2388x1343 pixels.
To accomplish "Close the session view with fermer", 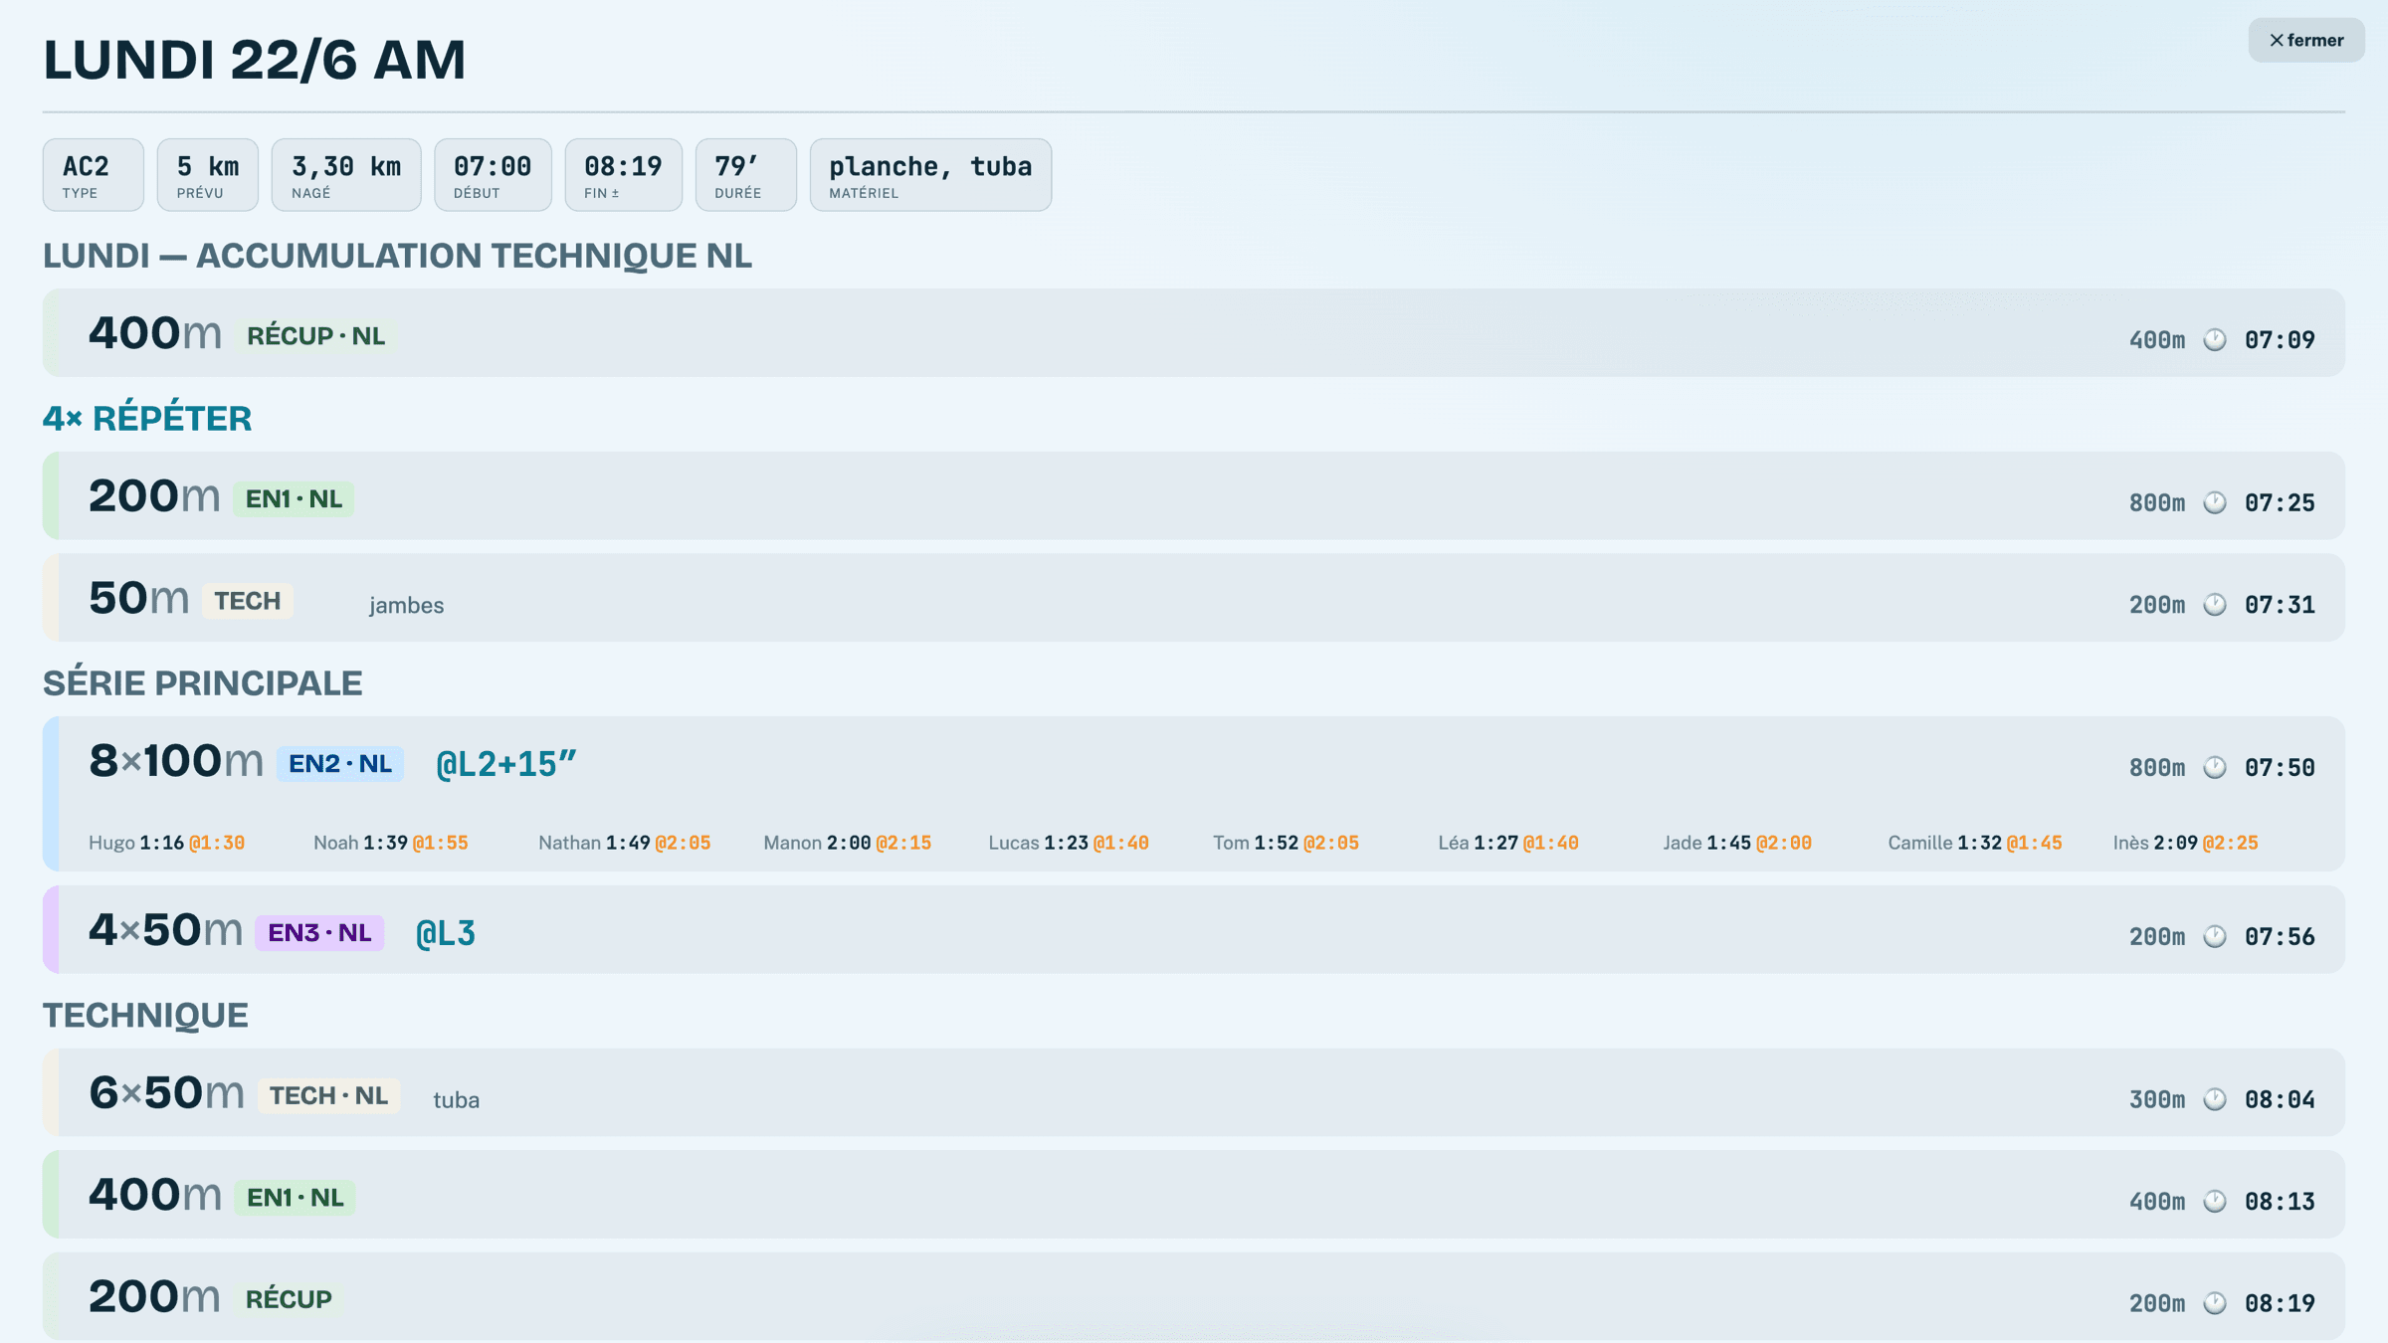I will (2305, 41).
